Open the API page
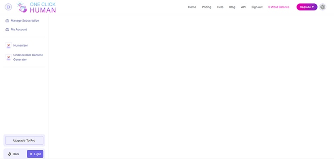Screen dimensions: 334x159 pyautogui.click(x=243, y=7)
